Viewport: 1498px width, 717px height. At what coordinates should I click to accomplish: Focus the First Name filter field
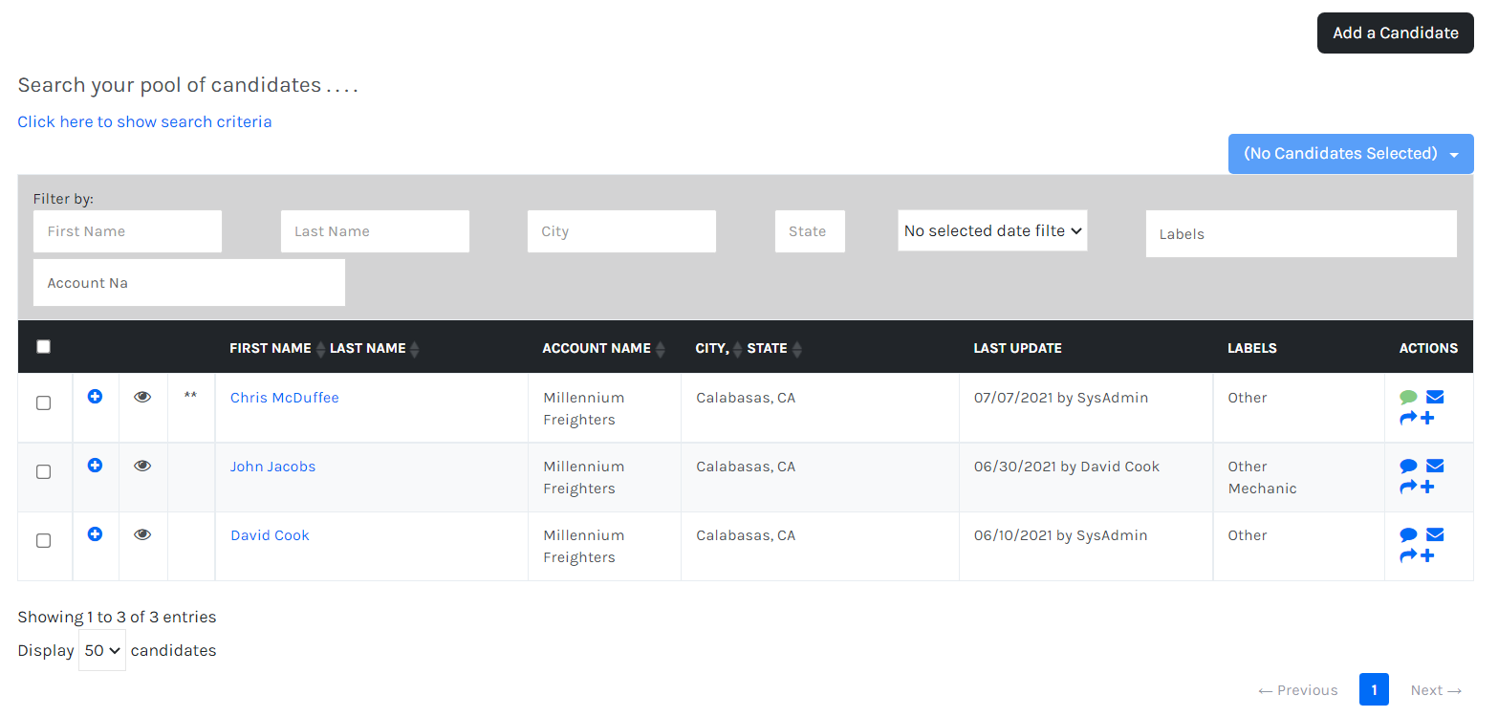point(127,231)
